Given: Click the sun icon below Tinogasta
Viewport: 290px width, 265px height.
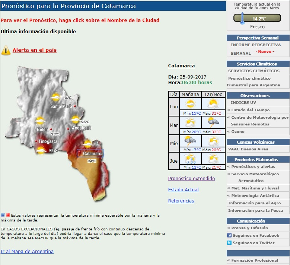Looking at the screenshot, I should point(41,150).
